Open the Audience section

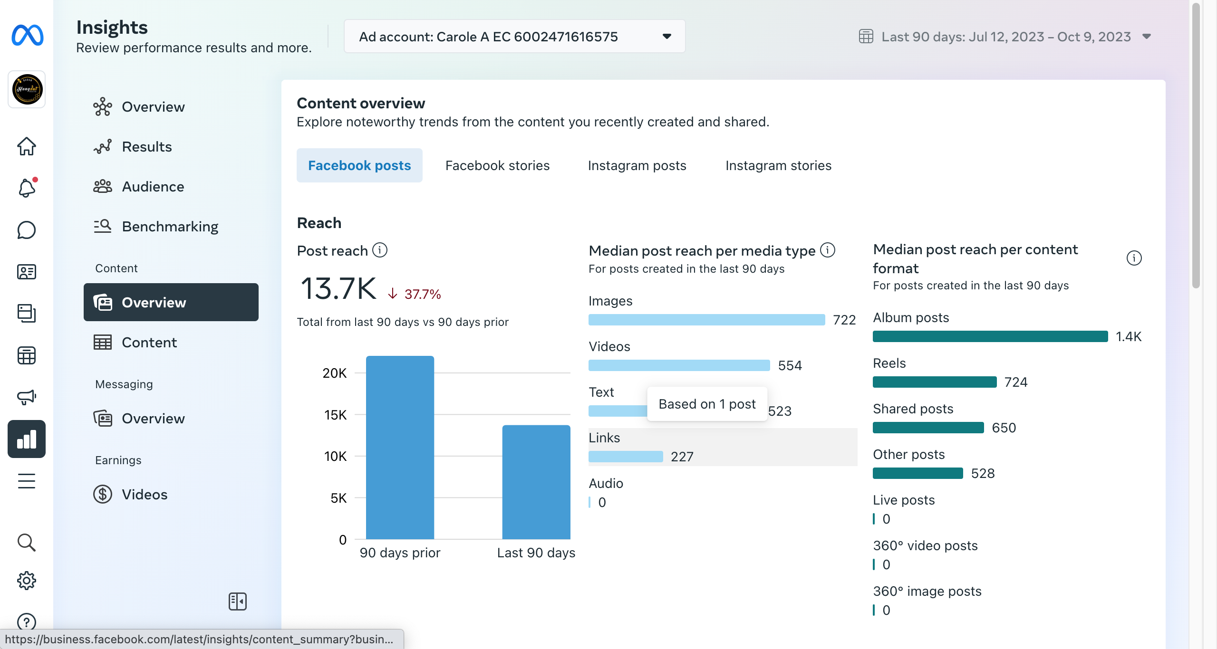coord(153,187)
